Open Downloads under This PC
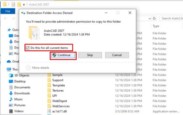Screen dimensions: 183x115 (19, 93)
